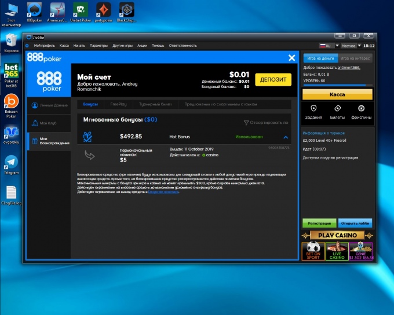This screenshot has width=394, height=315.
Task: Switch to Игра на деньги mode
Action: pos(320,58)
